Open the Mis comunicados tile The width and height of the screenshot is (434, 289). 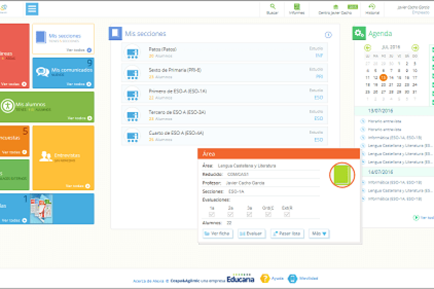pyautogui.click(x=63, y=73)
